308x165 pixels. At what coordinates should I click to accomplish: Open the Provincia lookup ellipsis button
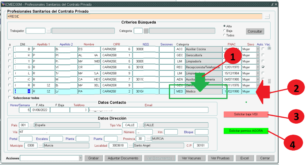tap(148, 139)
